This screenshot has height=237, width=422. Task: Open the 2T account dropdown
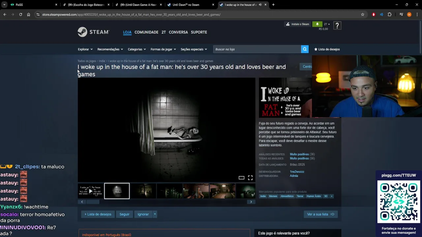[327, 24]
